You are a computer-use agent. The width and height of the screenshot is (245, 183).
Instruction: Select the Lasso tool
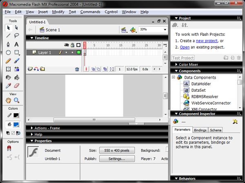tap(17, 35)
